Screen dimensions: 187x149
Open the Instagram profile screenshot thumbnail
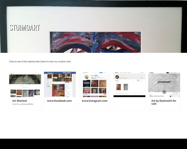[94, 84]
